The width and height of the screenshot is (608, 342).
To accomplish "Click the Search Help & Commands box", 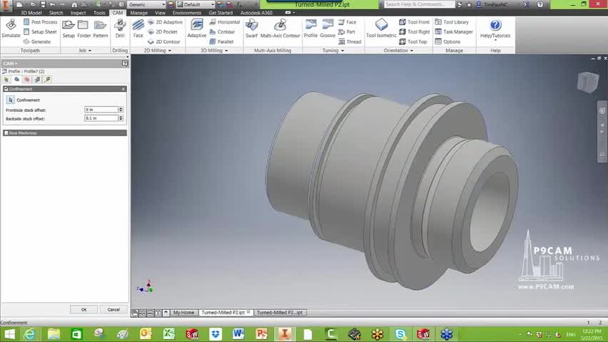I will 419,4.
